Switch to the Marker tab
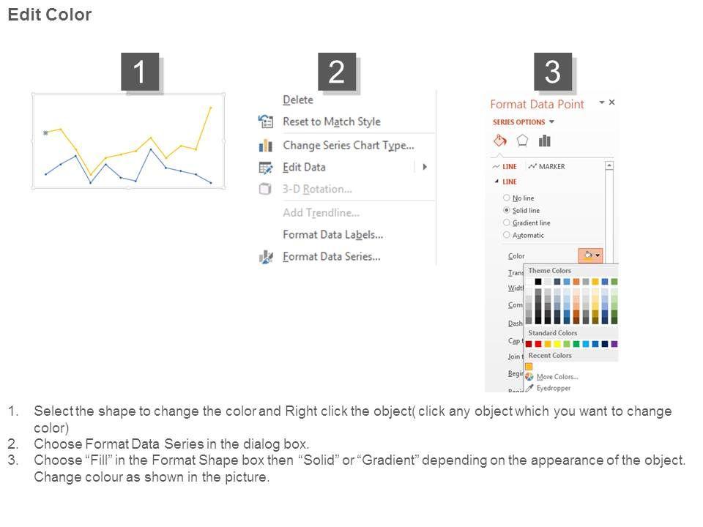This screenshot has height=527, width=703. pyautogui.click(x=546, y=166)
